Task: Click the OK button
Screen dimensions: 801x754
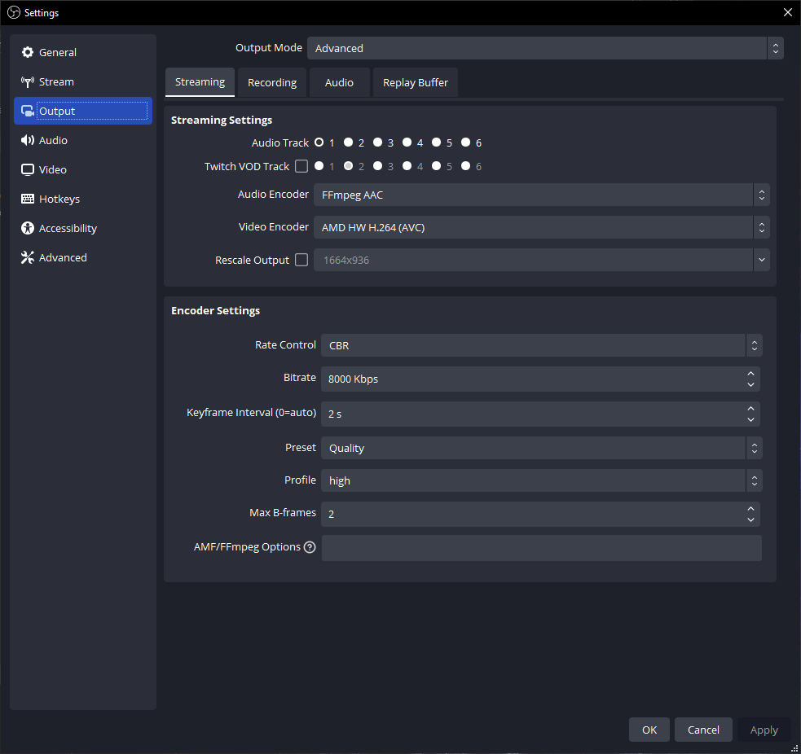Action: pyautogui.click(x=649, y=730)
